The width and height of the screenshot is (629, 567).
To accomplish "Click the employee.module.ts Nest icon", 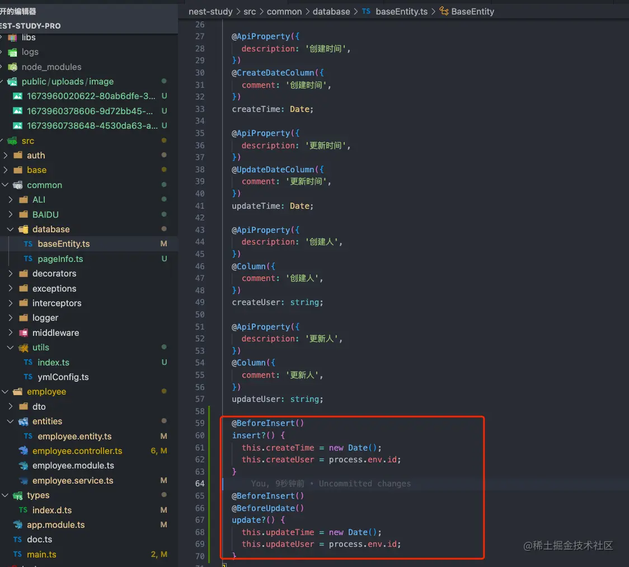I will [24, 466].
